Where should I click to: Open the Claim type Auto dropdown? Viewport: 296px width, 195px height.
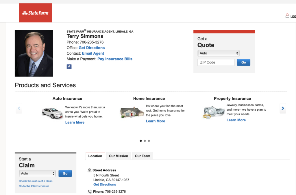click(x=37, y=174)
